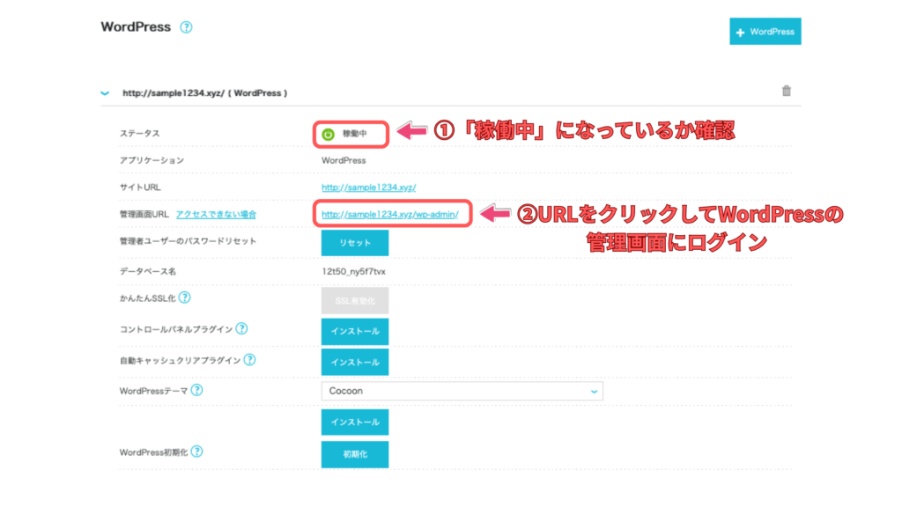Open the help icon next to 自動キャッシュクリアプラグイン
The width and height of the screenshot is (902, 507).
tap(250, 359)
